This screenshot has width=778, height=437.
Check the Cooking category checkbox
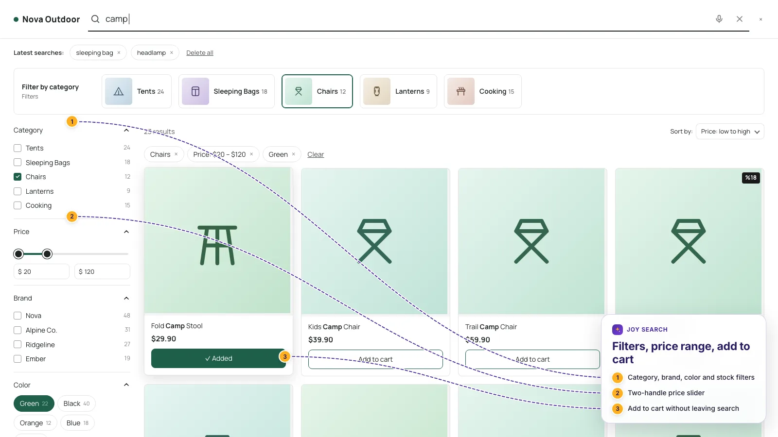click(x=18, y=205)
